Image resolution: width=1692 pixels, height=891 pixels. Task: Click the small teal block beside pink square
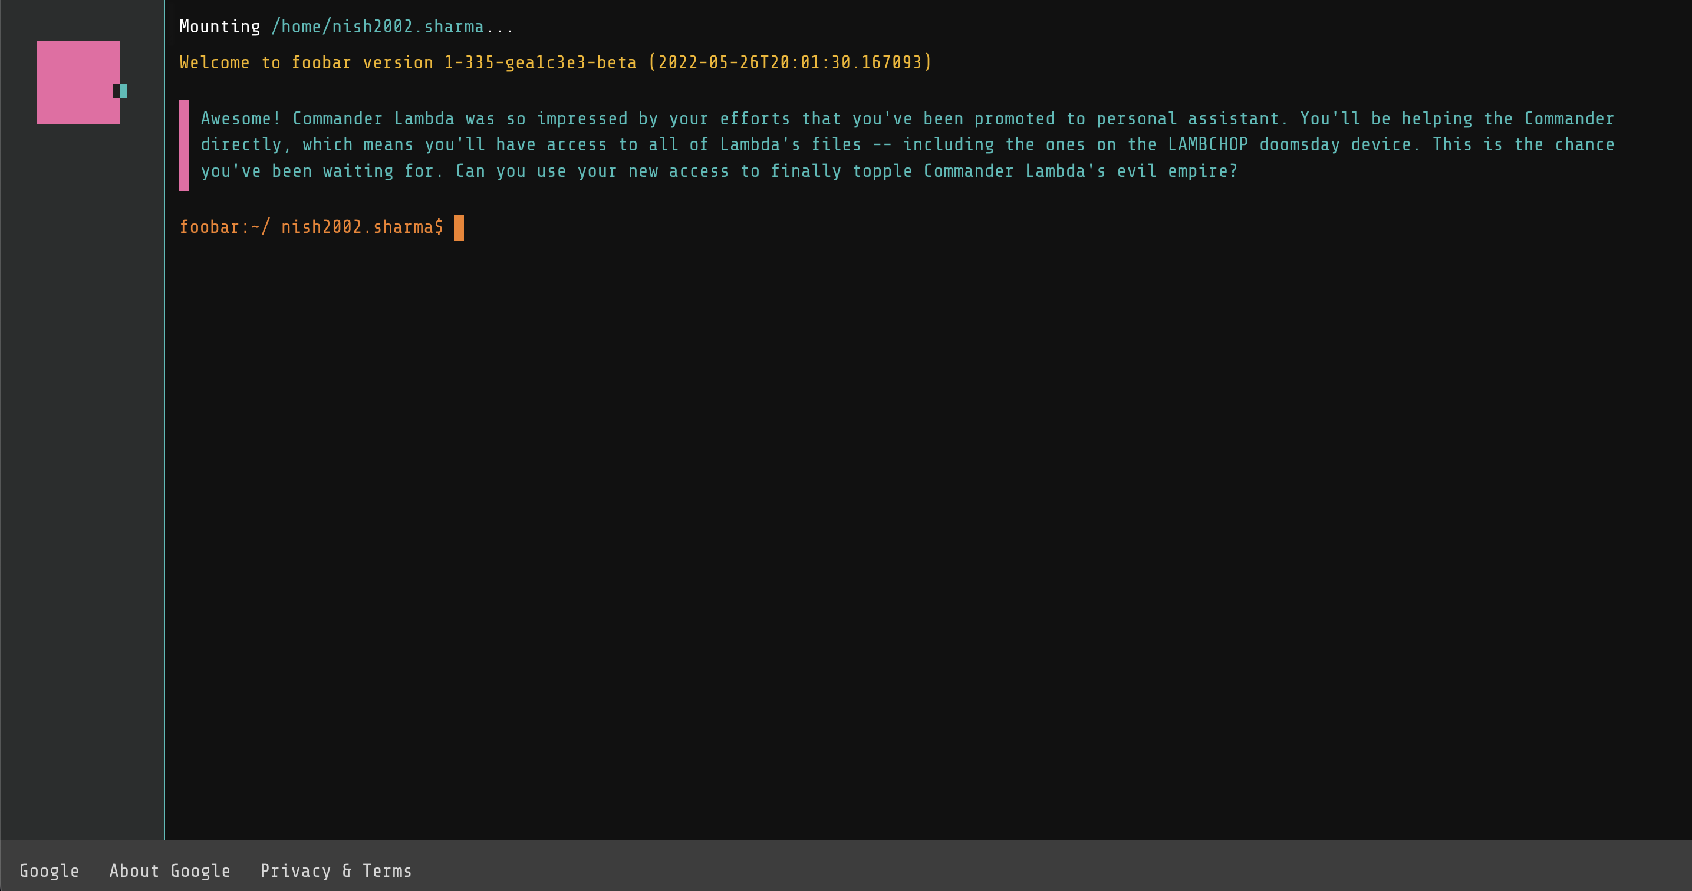123,91
